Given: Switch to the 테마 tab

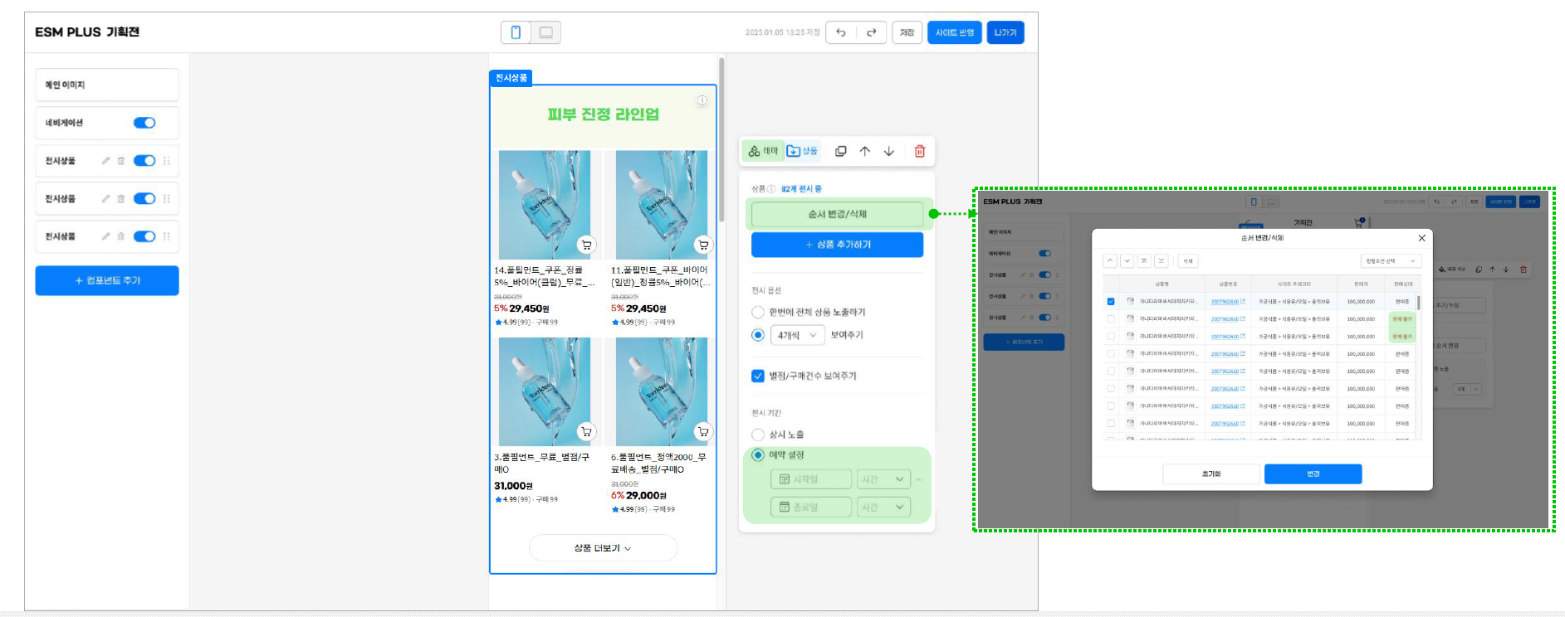Looking at the screenshot, I should tap(763, 151).
